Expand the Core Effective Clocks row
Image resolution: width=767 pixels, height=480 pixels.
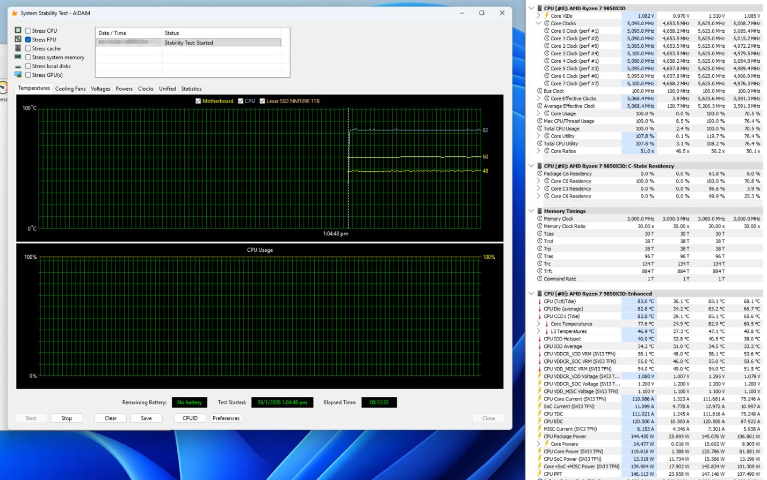point(538,98)
